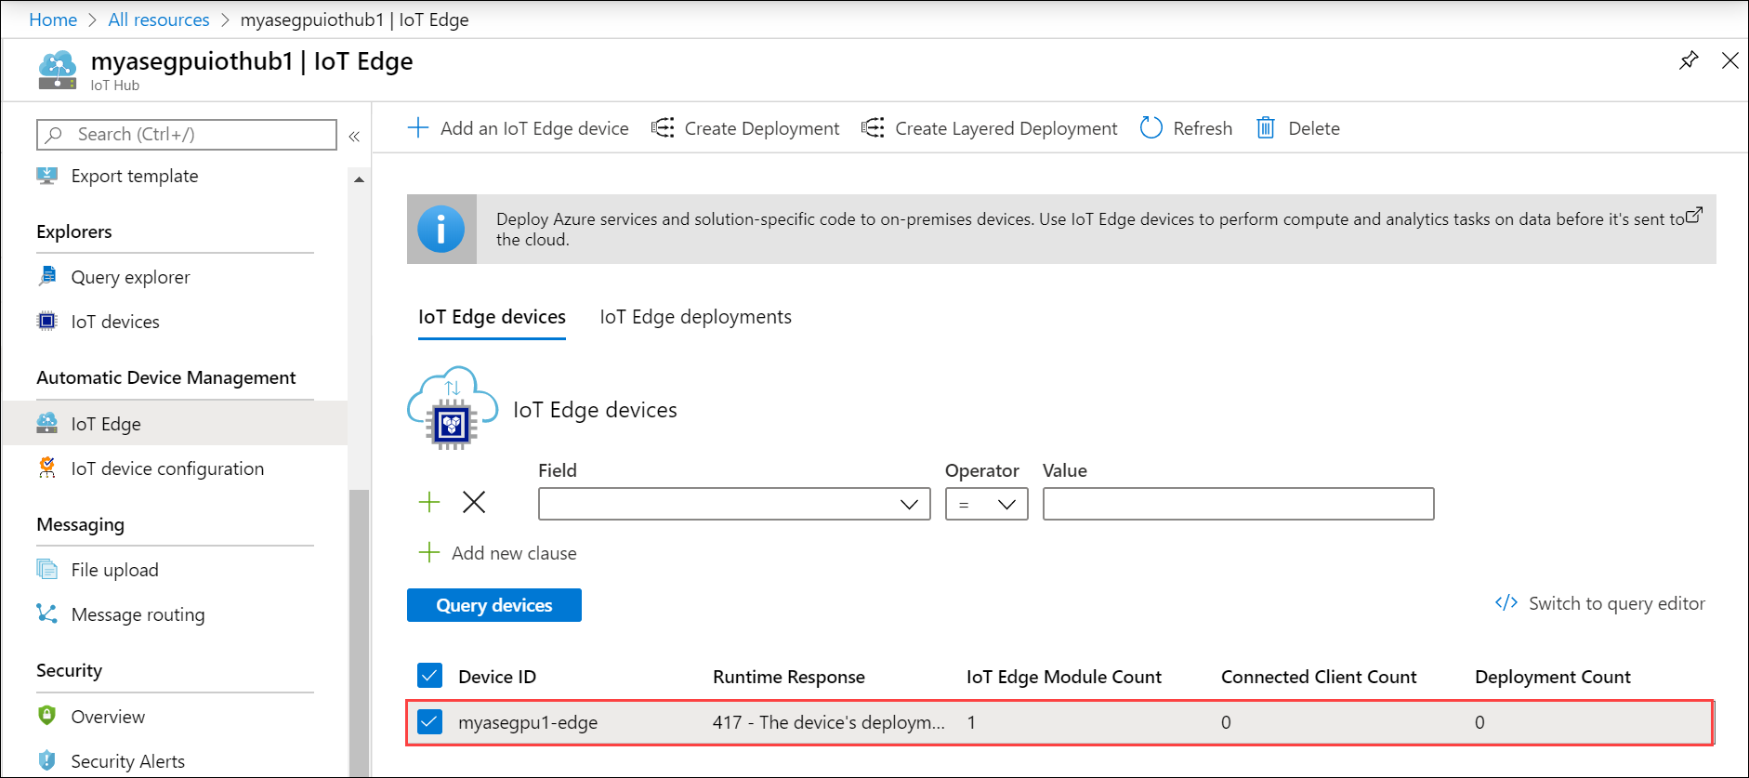Toggle the select-all Device ID checkbox
1749x778 pixels.
[x=429, y=676]
